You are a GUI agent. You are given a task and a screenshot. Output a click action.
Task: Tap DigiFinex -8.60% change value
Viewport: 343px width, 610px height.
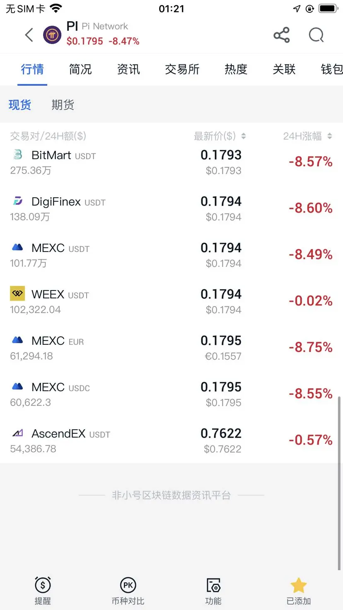point(311,208)
